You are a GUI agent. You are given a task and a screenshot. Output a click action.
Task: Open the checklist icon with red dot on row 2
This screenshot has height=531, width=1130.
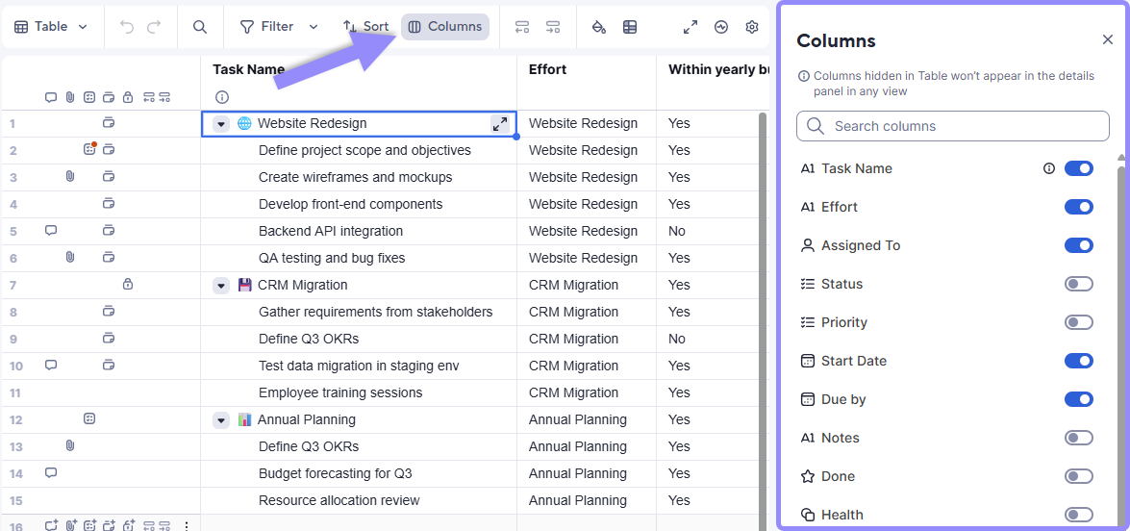click(89, 150)
